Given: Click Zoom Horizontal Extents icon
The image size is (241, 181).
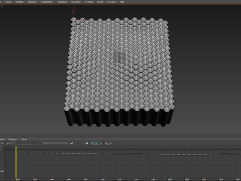Looking at the screenshot, I should 93,143.
